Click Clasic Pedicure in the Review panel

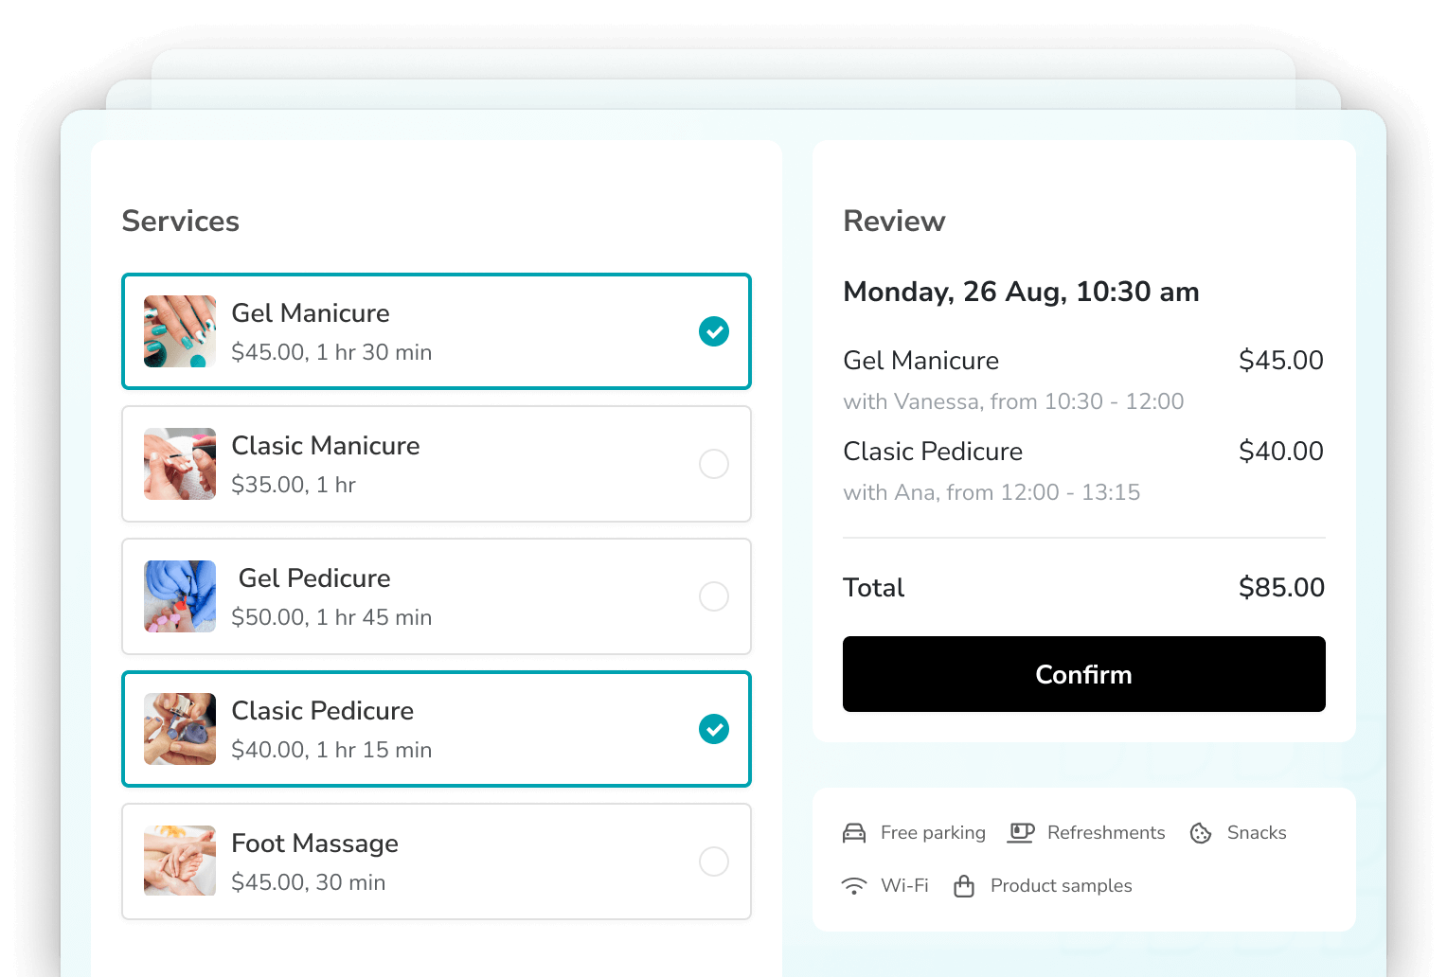[x=934, y=452]
